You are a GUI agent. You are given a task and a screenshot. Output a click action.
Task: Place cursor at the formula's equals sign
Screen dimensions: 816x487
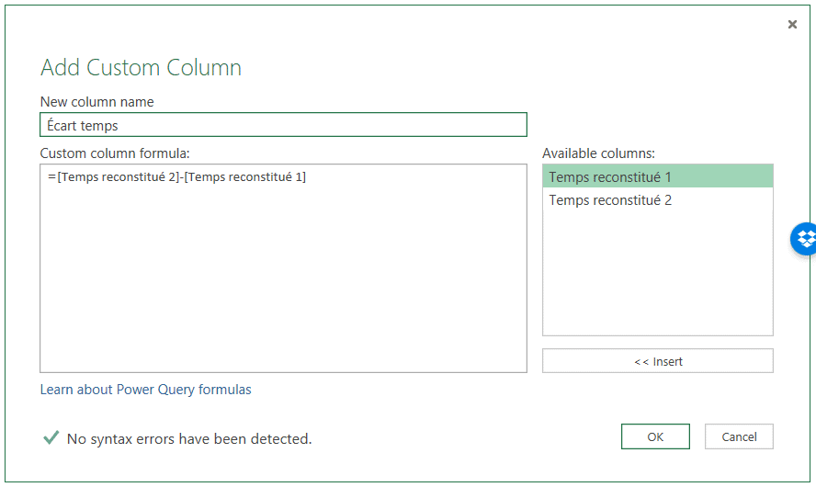coord(51,177)
